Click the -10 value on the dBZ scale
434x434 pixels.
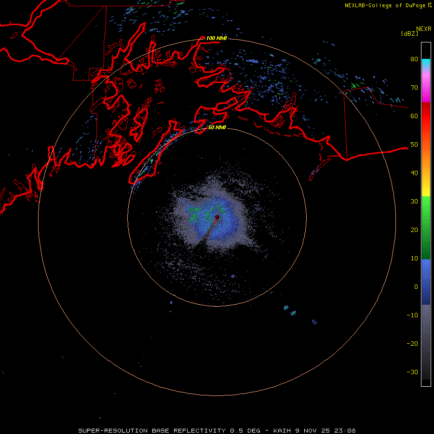[412, 315]
